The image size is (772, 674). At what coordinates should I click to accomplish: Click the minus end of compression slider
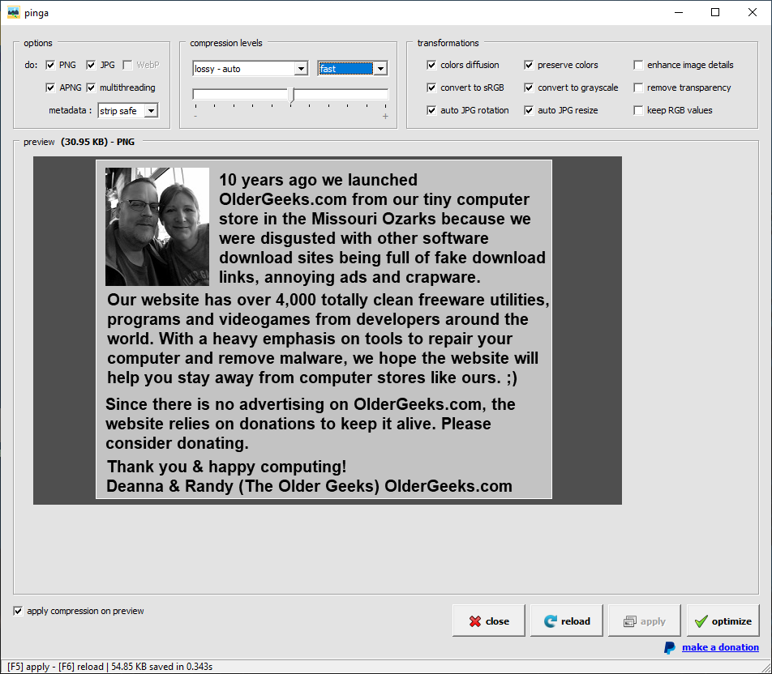(195, 117)
